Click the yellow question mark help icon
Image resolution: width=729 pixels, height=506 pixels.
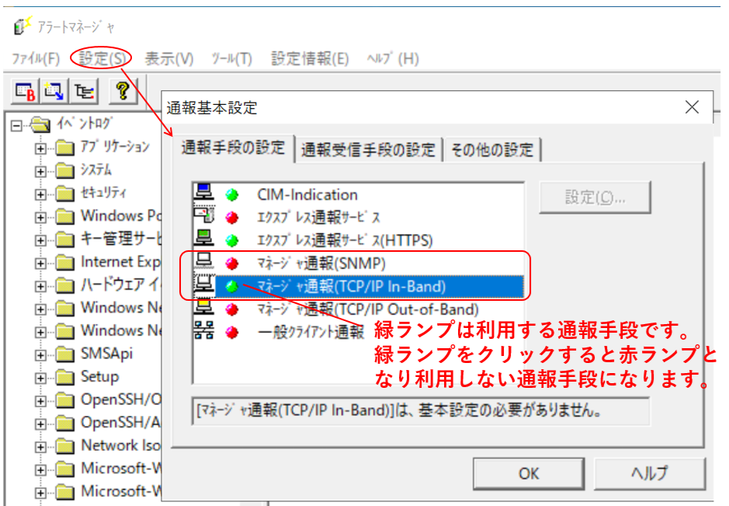point(121,91)
